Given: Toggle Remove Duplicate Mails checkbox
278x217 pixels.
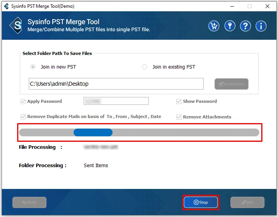Looking at the screenshot, I should point(23,117).
